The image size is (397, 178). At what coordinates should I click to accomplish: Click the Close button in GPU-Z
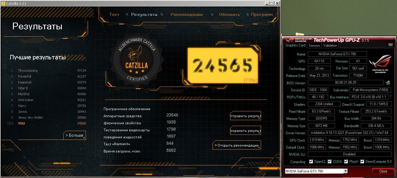(x=383, y=171)
